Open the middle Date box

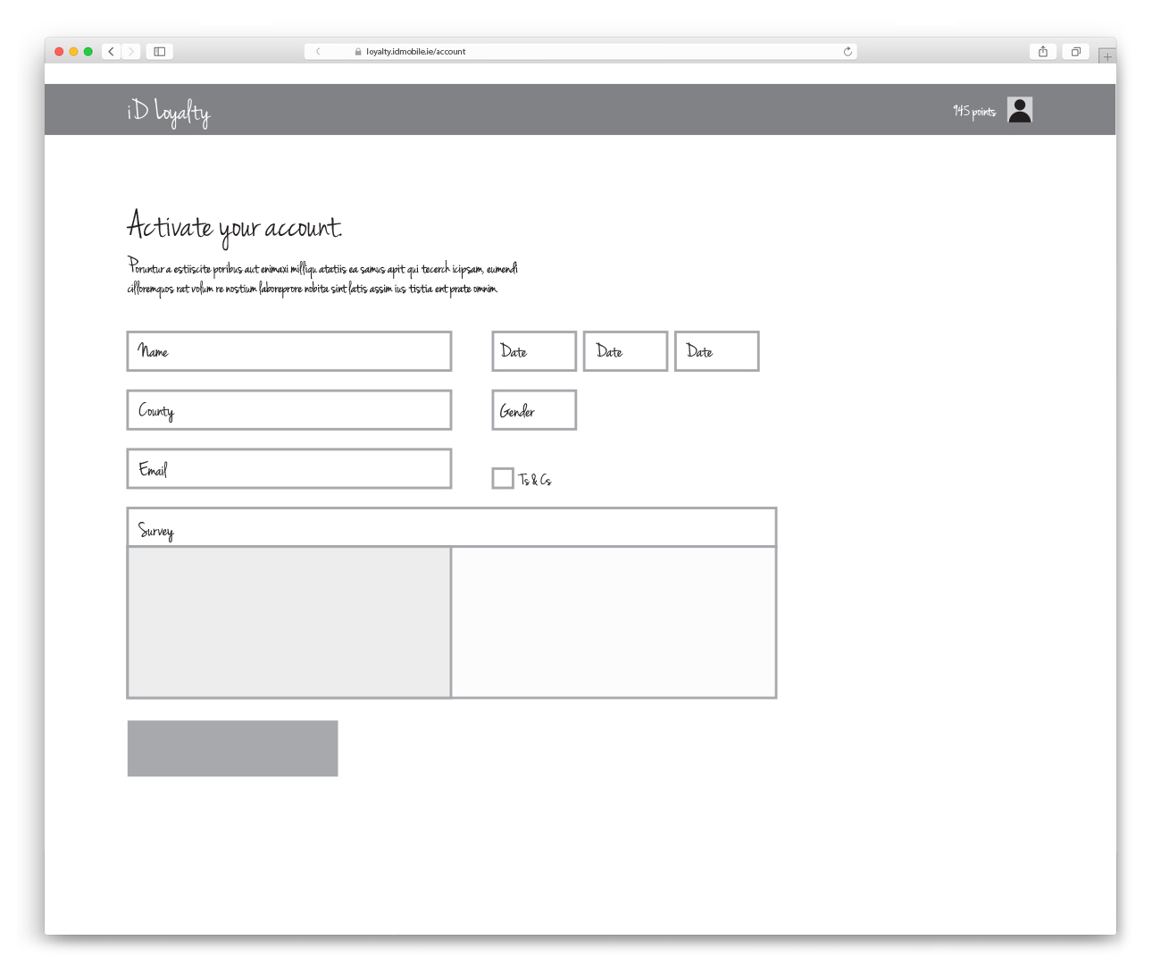point(625,351)
